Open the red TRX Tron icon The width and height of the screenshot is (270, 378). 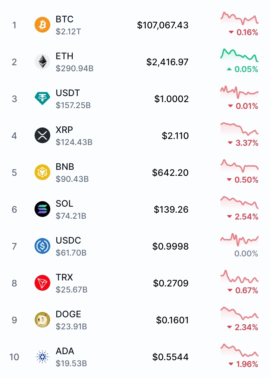(42, 283)
